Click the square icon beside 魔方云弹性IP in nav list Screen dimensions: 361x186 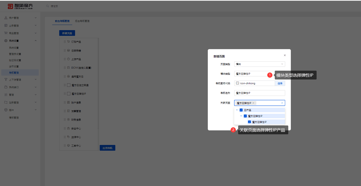pos(69,94)
